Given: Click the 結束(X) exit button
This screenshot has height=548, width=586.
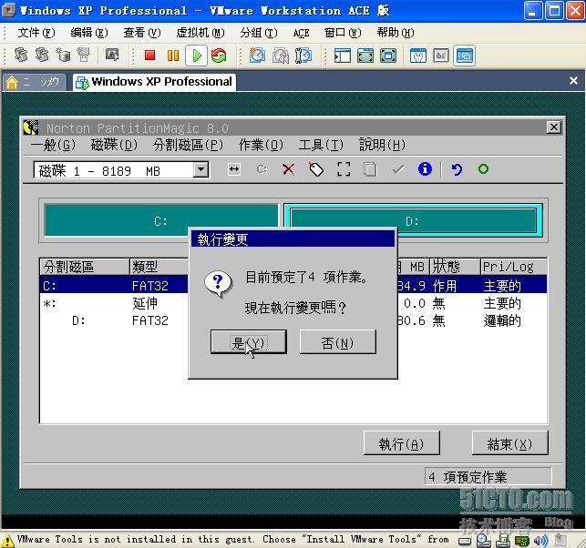Looking at the screenshot, I should coord(509,443).
